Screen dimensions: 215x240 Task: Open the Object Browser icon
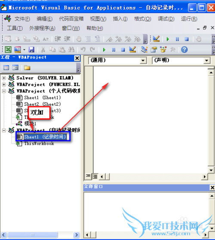click(x=163, y=50)
